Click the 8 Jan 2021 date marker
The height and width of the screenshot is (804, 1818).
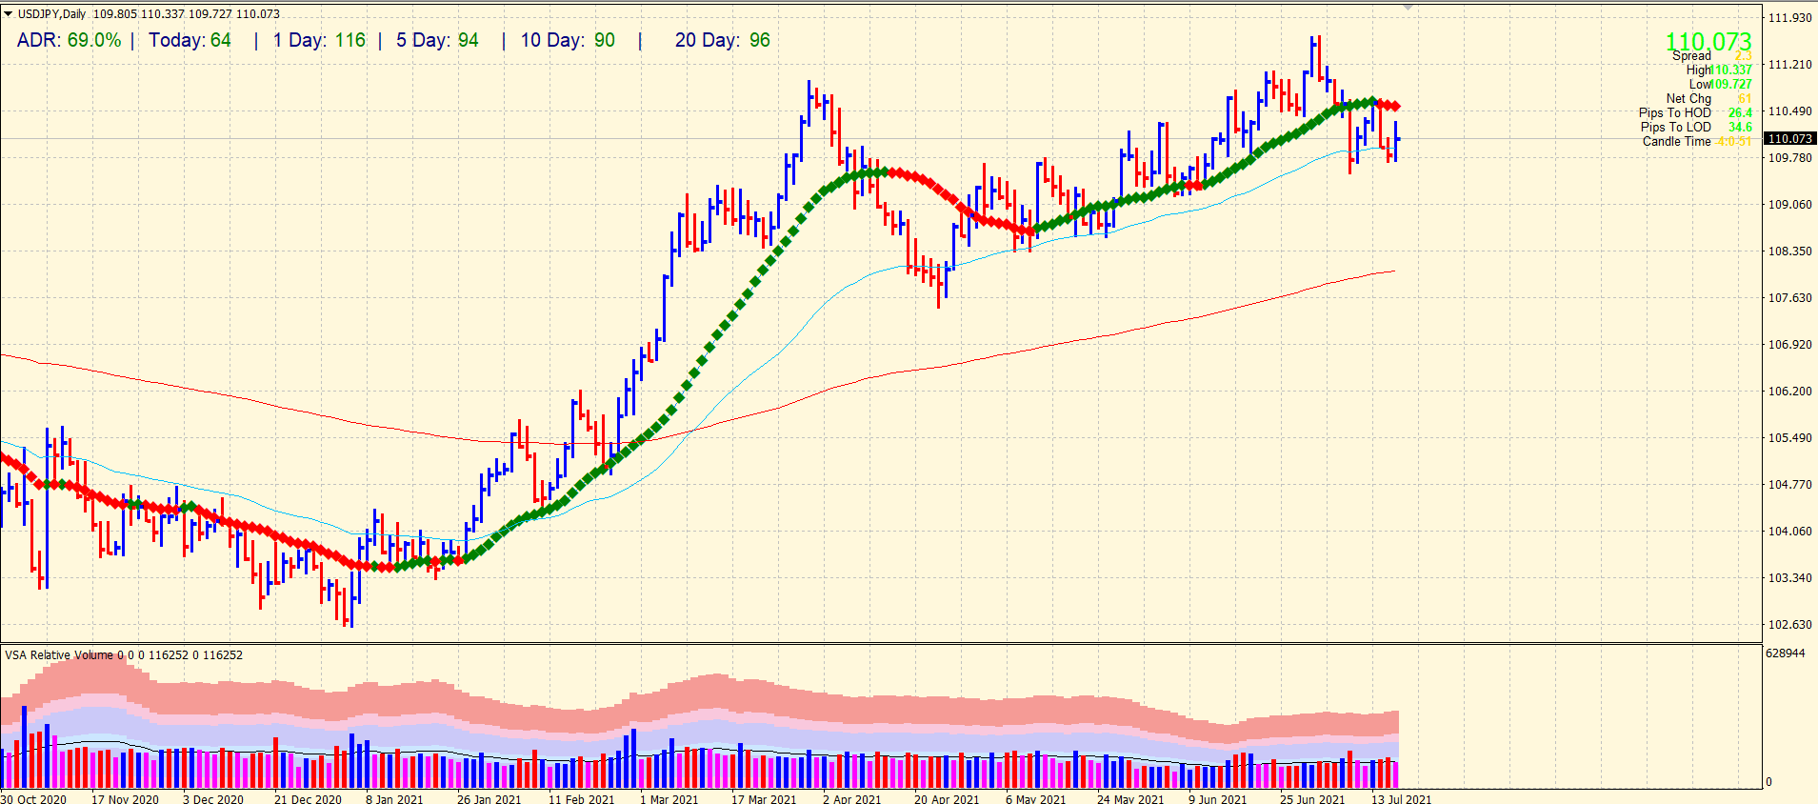pyautogui.click(x=394, y=798)
